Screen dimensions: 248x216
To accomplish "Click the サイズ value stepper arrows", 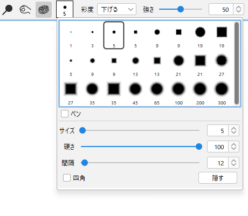I will coord(233,130).
